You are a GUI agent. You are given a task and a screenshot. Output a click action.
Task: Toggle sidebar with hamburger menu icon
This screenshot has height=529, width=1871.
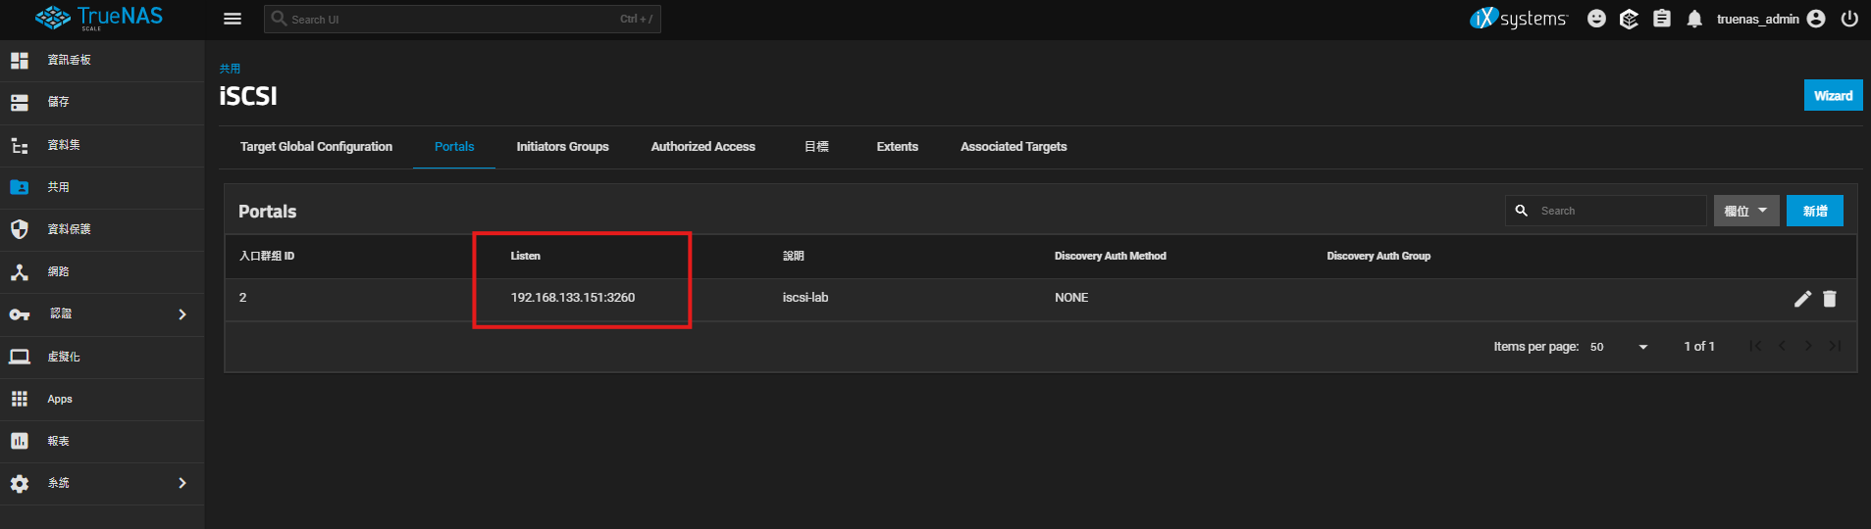pyautogui.click(x=233, y=19)
